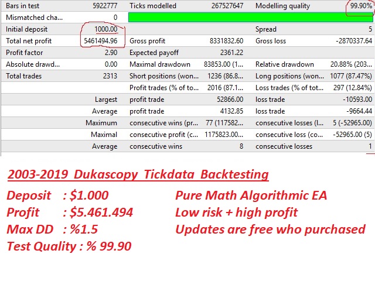Click largest loss trade value -10593.00
This screenshot has width=375, height=281.
[357, 100]
